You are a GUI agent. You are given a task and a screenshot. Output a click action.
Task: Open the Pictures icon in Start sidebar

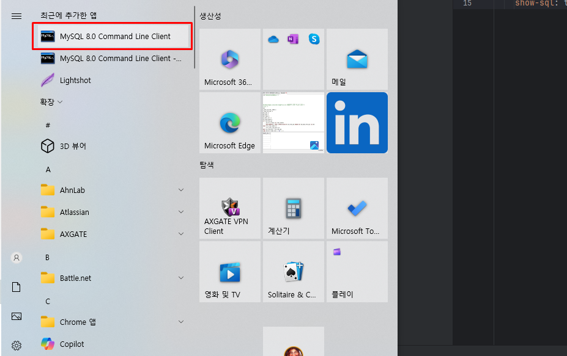[17, 316]
